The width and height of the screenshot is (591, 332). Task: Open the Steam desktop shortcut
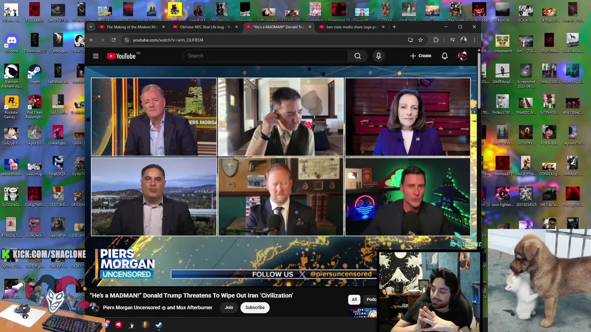pos(35,74)
